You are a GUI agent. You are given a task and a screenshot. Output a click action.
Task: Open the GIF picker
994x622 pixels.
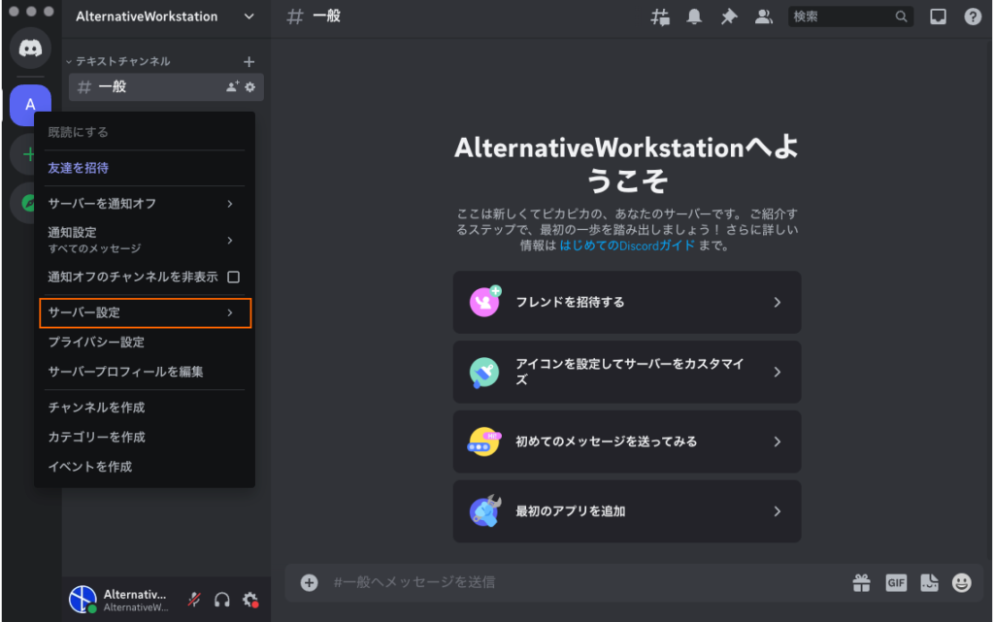pyautogui.click(x=895, y=582)
